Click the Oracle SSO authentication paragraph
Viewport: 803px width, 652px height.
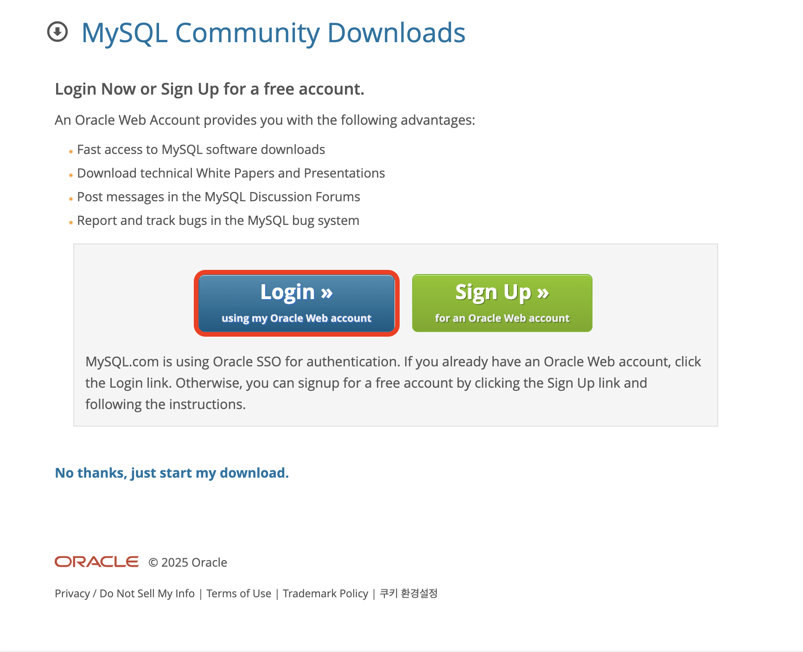(393, 383)
